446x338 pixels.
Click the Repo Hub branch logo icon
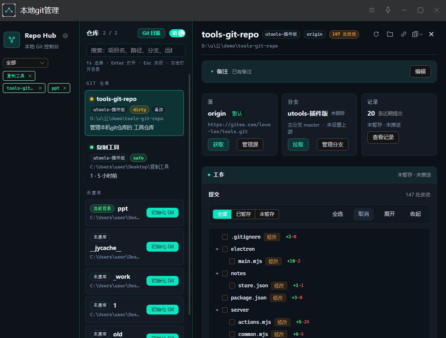click(x=12, y=39)
